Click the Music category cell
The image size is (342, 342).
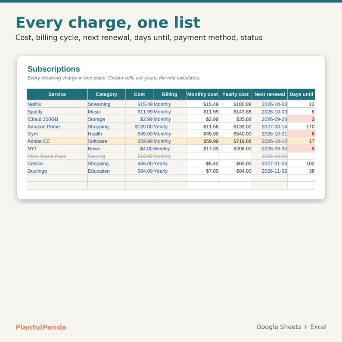[106, 112]
